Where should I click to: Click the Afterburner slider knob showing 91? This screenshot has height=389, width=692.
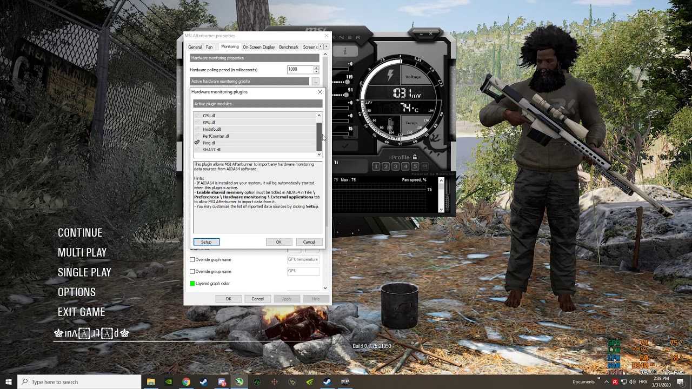(x=347, y=95)
